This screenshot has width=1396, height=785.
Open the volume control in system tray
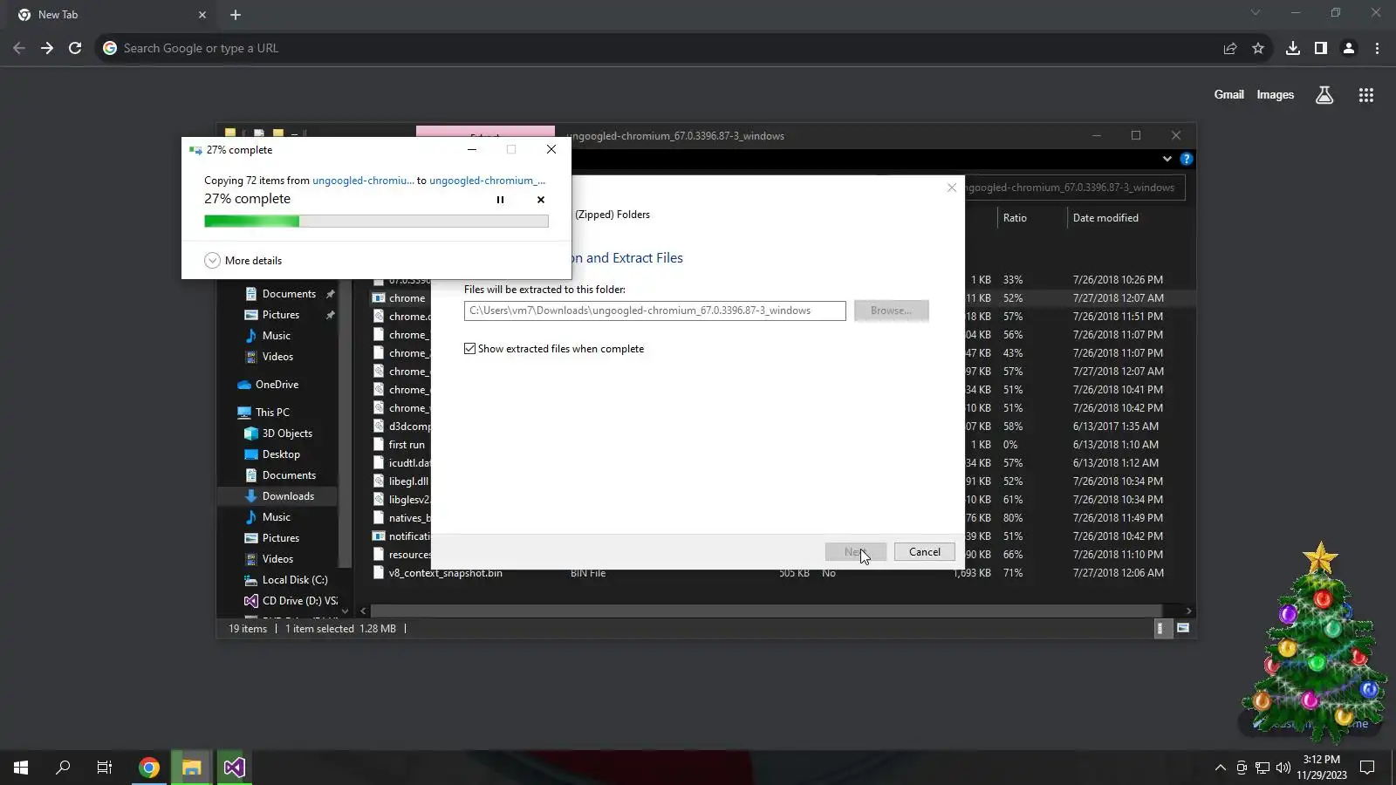coord(1283,768)
